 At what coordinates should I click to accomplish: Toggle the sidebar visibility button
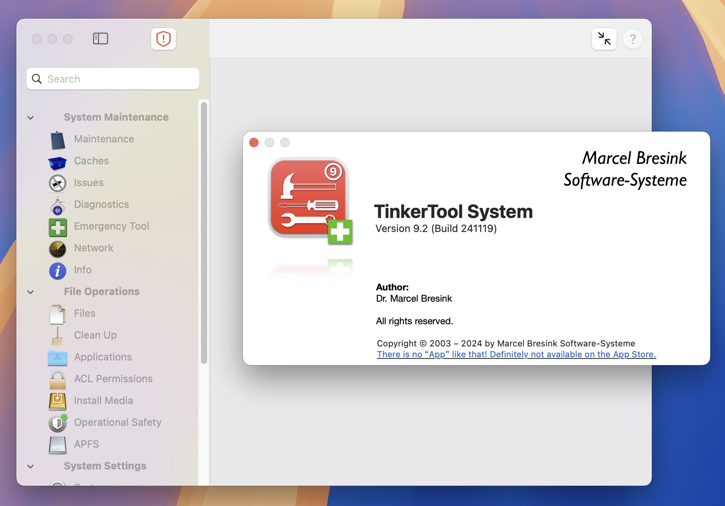(100, 39)
